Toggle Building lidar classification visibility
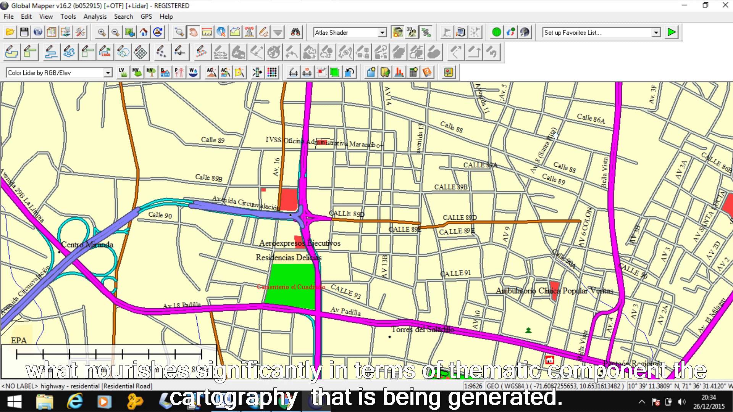 (x=165, y=72)
